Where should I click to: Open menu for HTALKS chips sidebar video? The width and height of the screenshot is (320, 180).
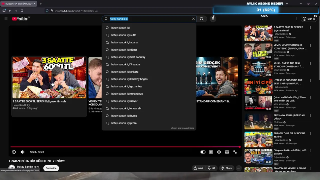click(310, 80)
